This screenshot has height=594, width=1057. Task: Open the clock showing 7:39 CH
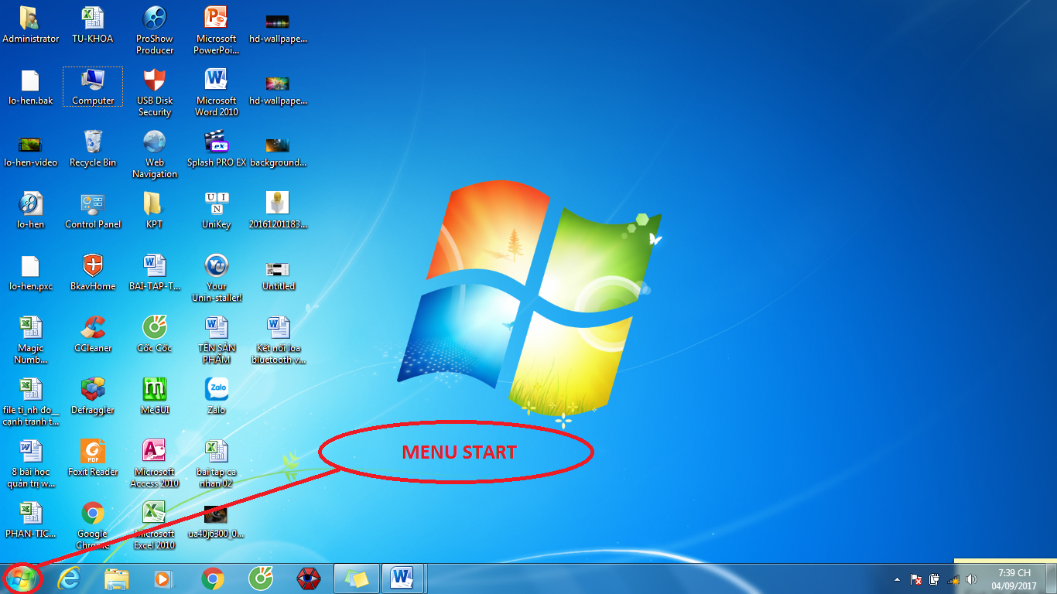(1014, 579)
